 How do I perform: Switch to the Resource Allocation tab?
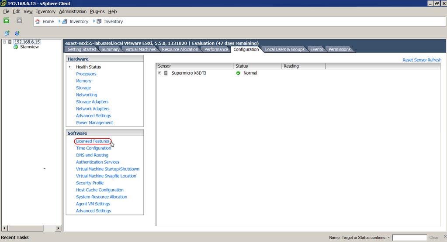click(x=180, y=49)
